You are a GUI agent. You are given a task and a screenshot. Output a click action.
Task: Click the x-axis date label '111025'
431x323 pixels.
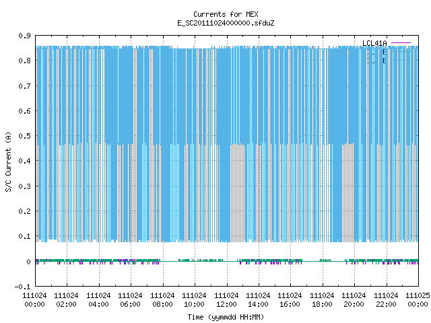418,295
